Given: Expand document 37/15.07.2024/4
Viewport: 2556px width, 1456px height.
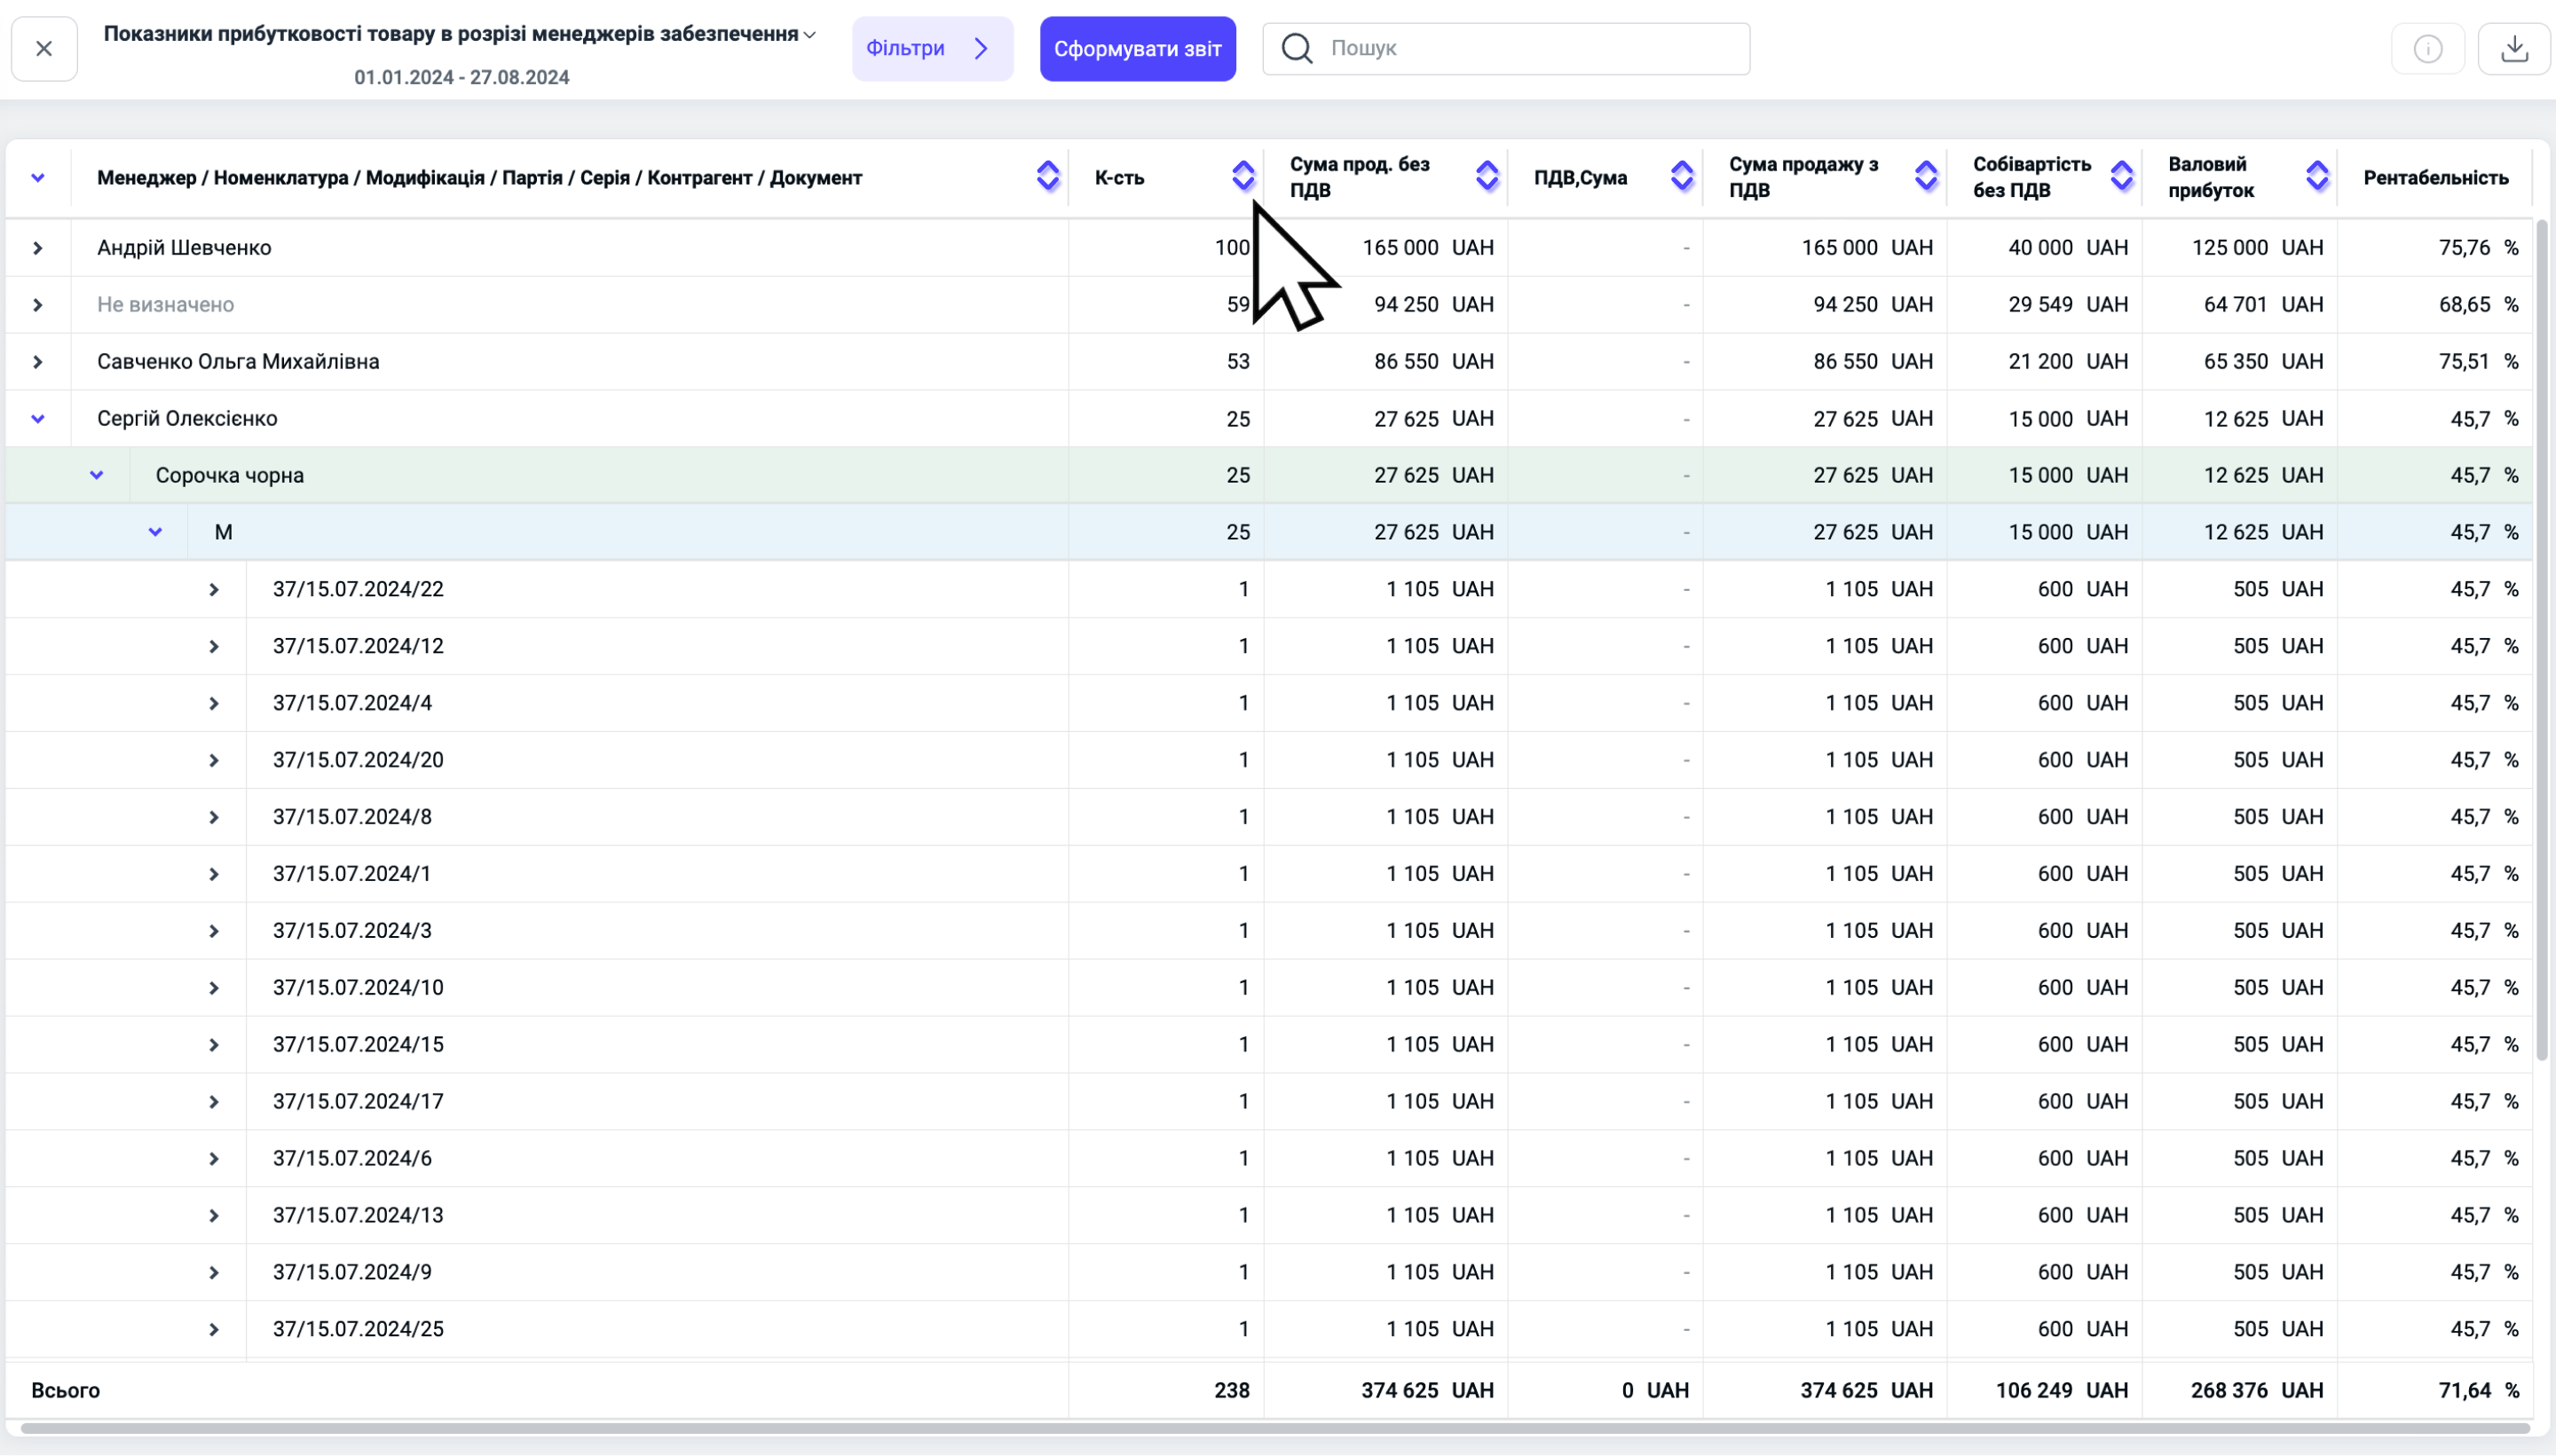Looking at the screenshot, I should click(x=214, y=704).
